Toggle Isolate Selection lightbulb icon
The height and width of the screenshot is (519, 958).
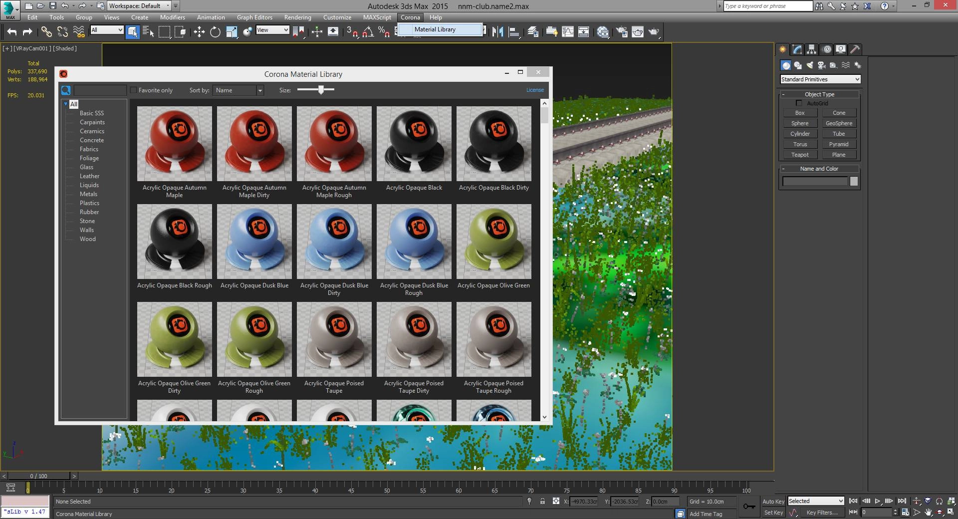pyautogui.click(x=529, y=502)
